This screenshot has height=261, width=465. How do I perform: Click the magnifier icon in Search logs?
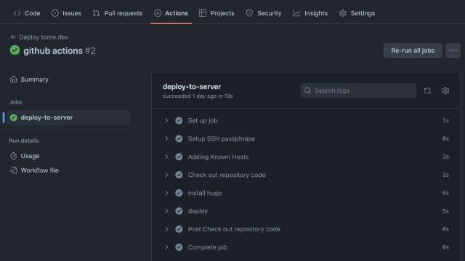307,90
